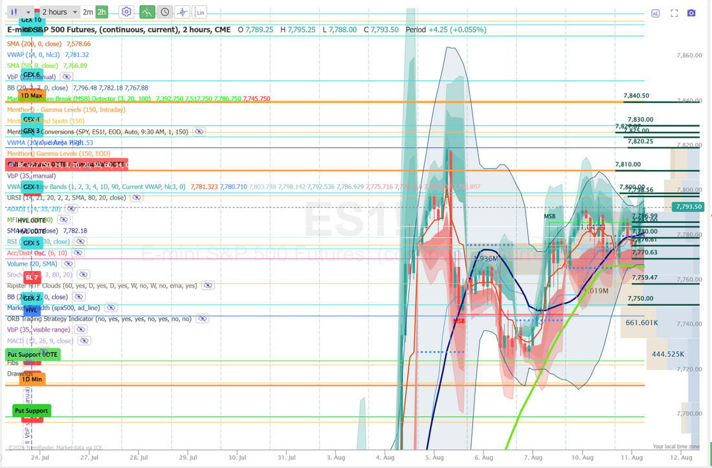Screen dimensions: 712x468
Task: Click the 1D Min level tag
Action: pos(32,379)
